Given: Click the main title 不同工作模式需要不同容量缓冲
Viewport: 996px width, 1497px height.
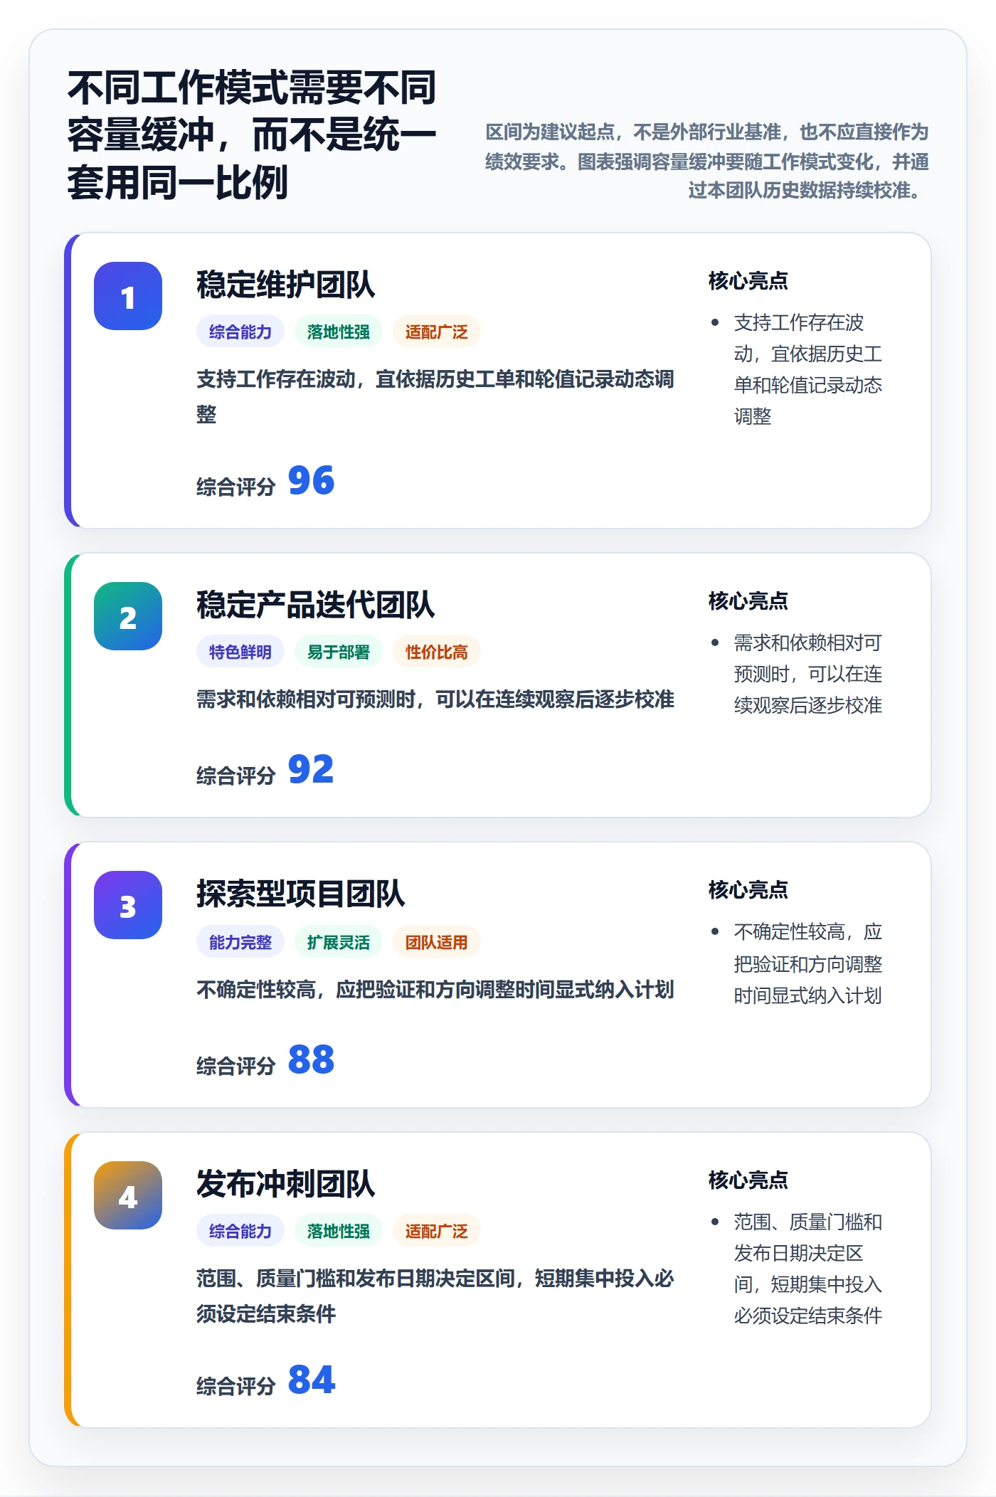Looking at the screenshot, I should coord(252,134).
